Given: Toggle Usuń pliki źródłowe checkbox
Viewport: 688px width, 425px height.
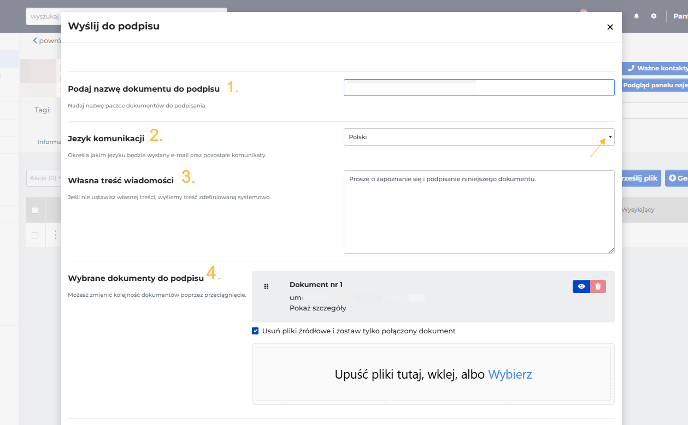Looking at the screenshot, I should [255, 331].
